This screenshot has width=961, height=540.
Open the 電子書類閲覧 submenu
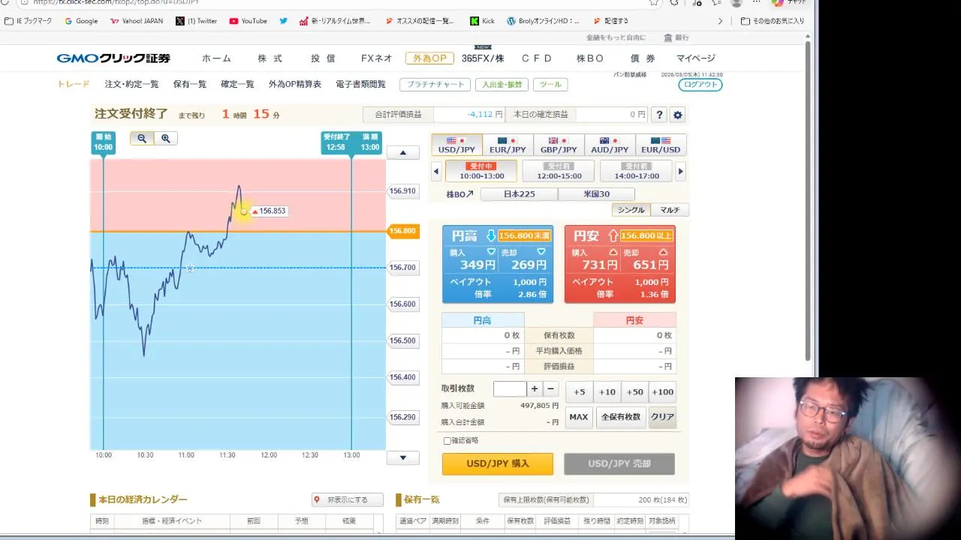pos(360,85)
